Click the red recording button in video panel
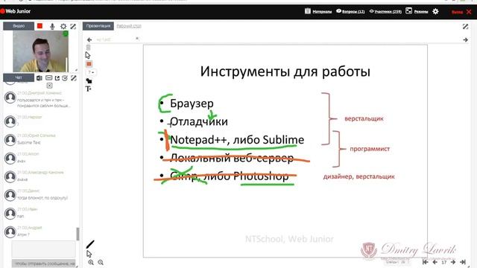The image size is (477, 268). [x=40, y=26]
